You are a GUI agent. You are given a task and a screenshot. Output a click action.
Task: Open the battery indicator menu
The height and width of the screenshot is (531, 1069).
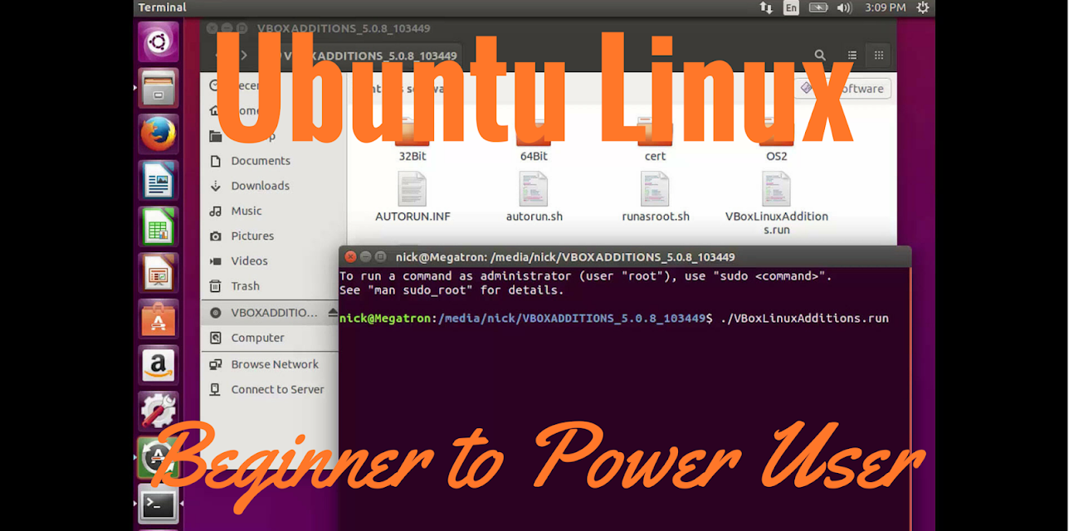(x=818, y=7)
